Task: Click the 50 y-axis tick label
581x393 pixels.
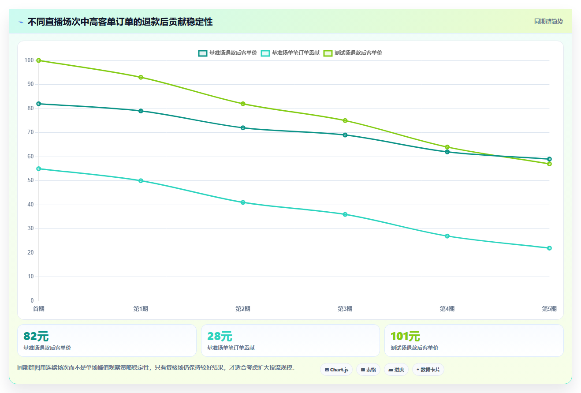Action: (30, 180)
